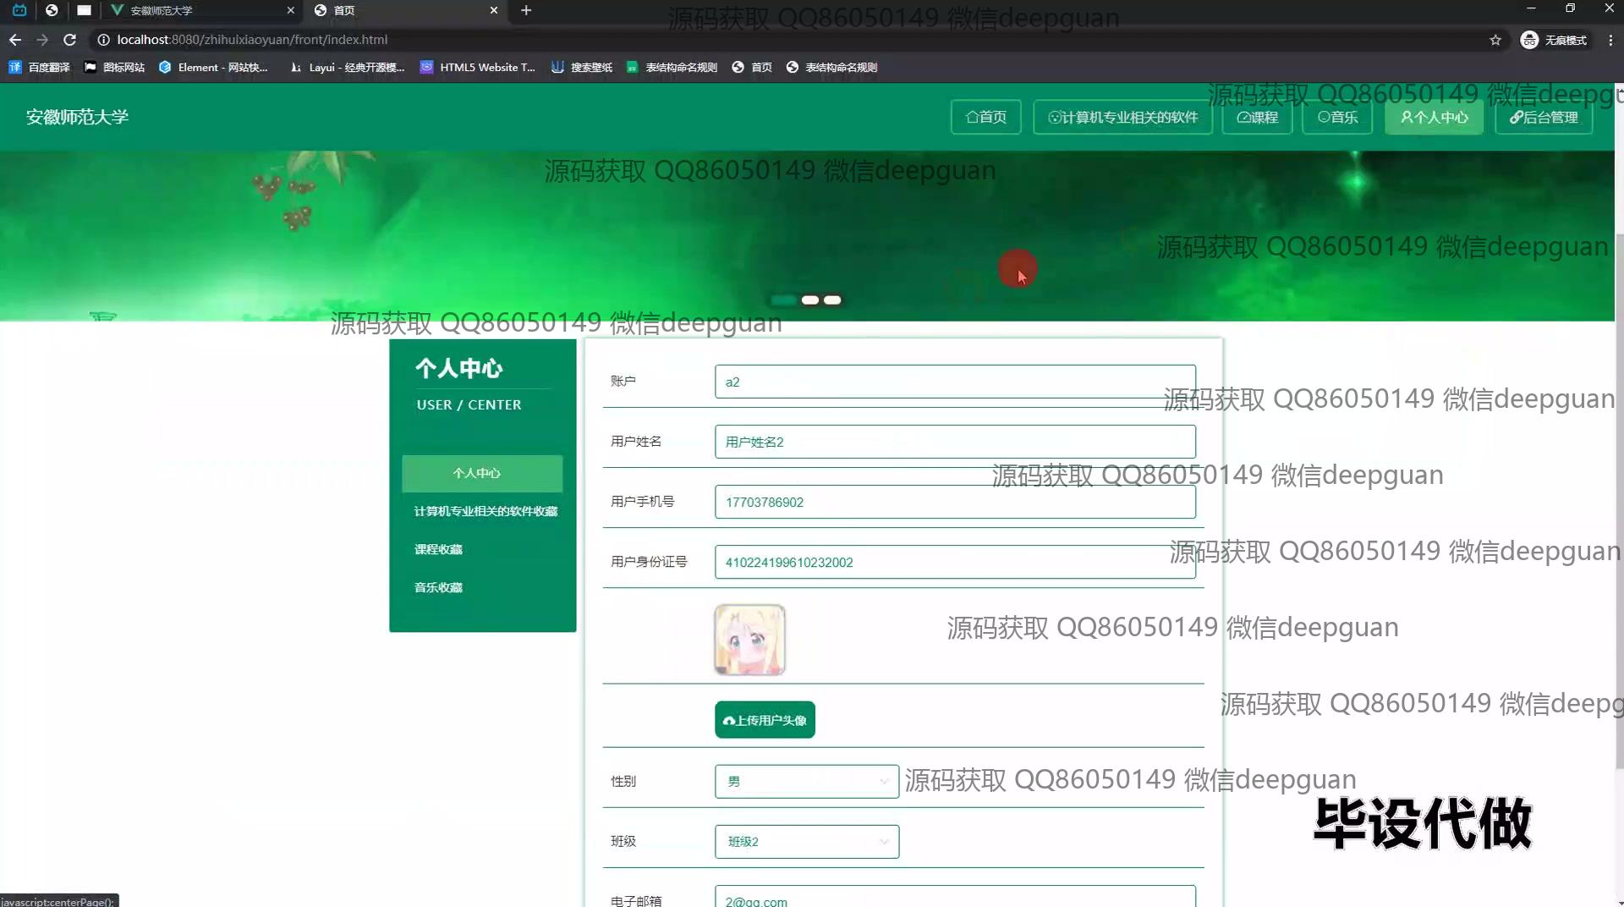Select the third carousel slide indicator
The height and width of the screenshot is (907, 1624).
[833, 300]
